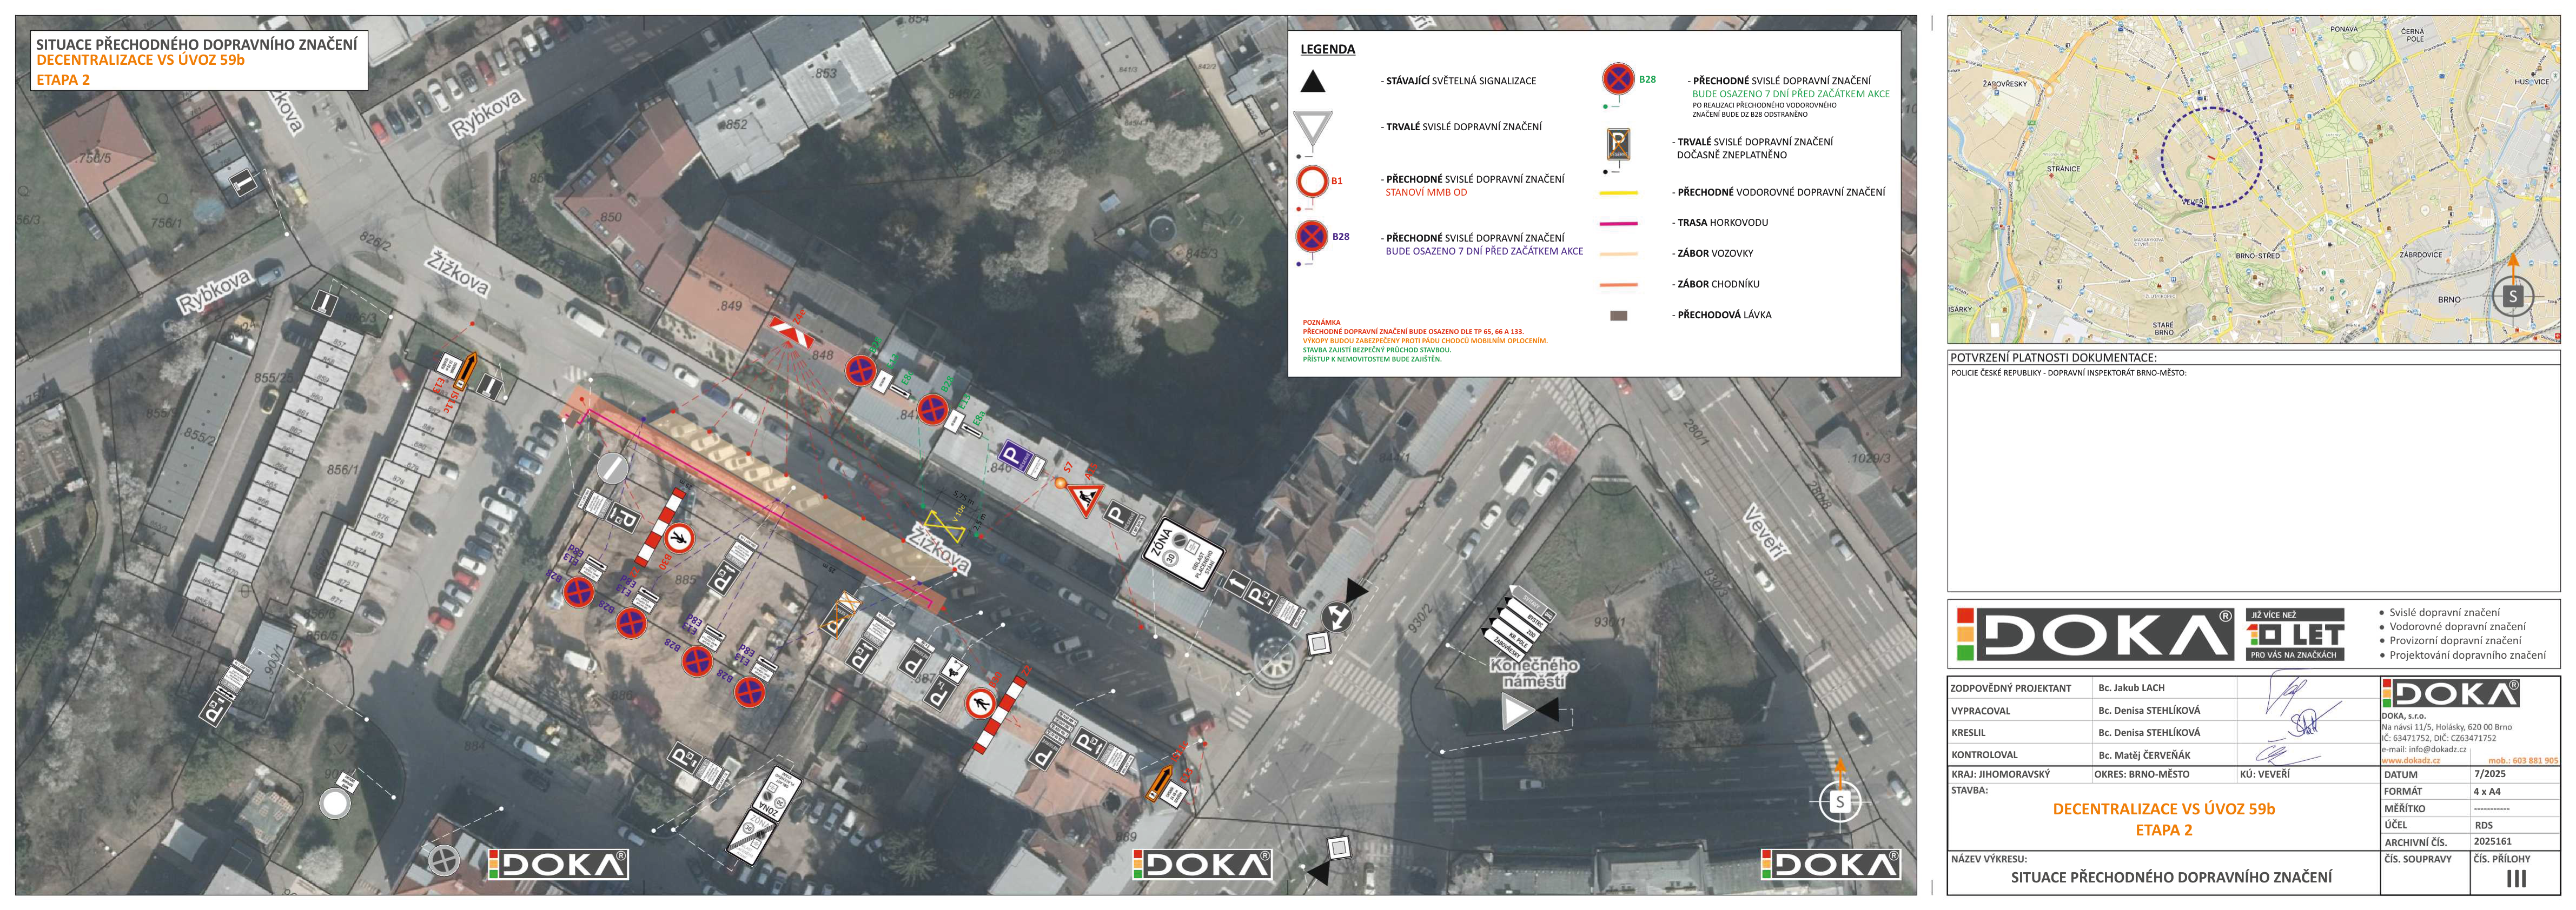The height and width of the screenshot is (910, 2576).
Task: Click the large DOKA logo banner
Action: pyautogui.click(x=2095, y=634)
